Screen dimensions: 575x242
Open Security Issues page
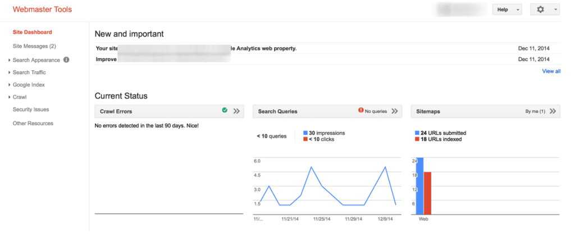[31, 109]
